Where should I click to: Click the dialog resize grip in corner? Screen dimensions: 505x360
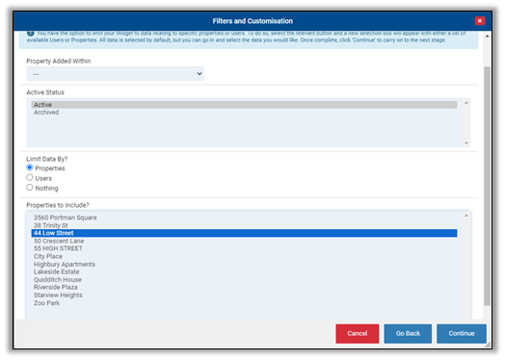489,345
